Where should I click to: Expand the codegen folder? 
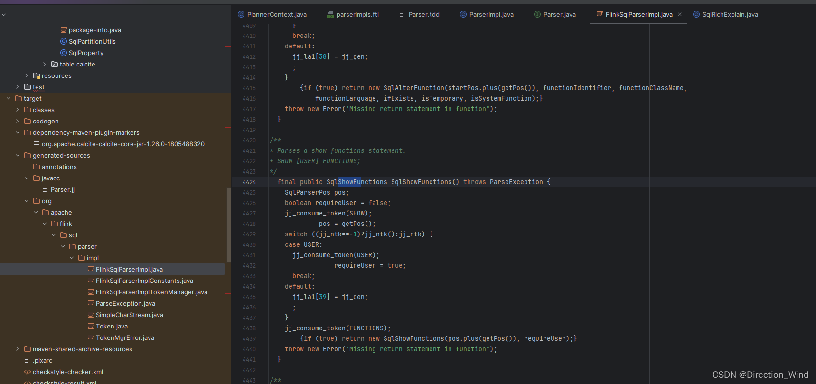click(18, 121)
